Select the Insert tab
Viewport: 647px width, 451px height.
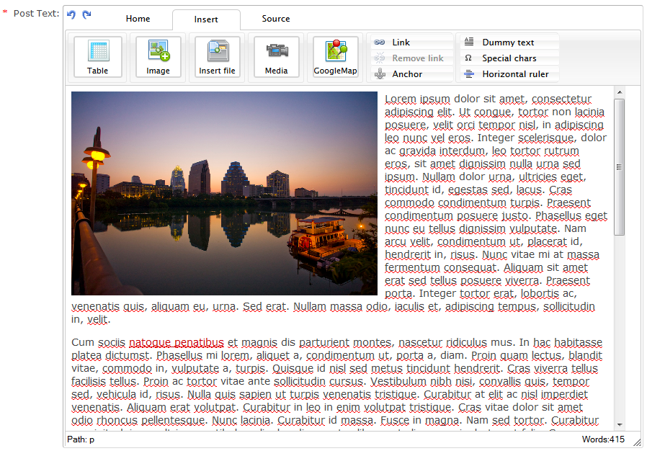coord(206,19)
